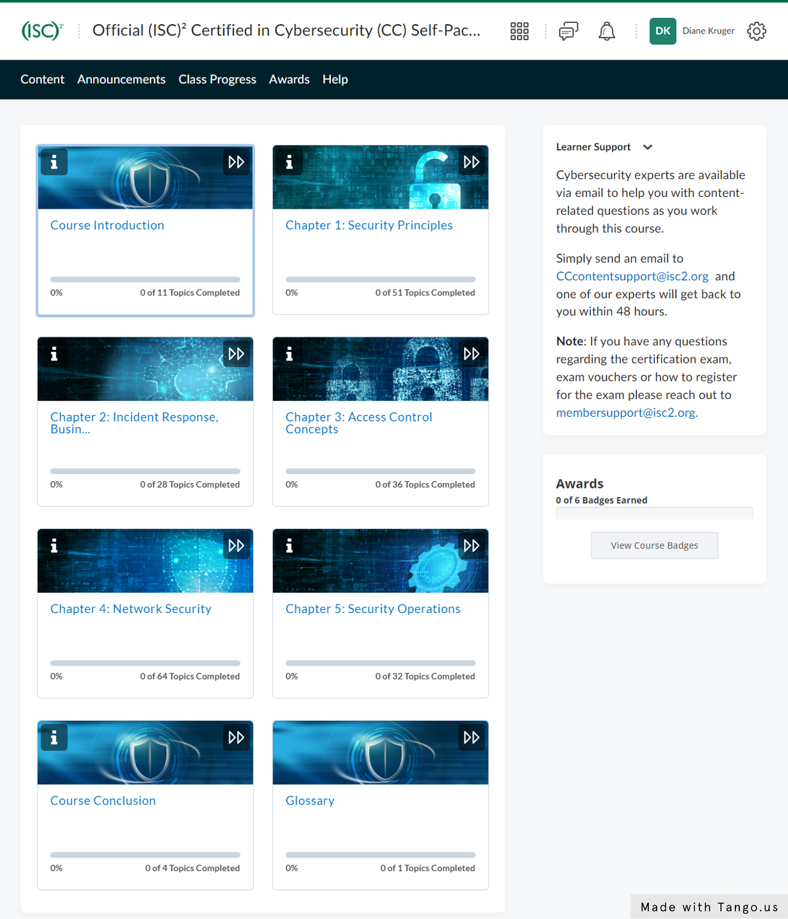This screenshot has width=788, height=919.
Task: Click Chapter 1 padlock banner image
Action: (380, 177)
